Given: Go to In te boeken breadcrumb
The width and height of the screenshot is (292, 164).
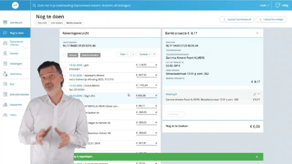Looking at the screenshot, I should 57,23.
